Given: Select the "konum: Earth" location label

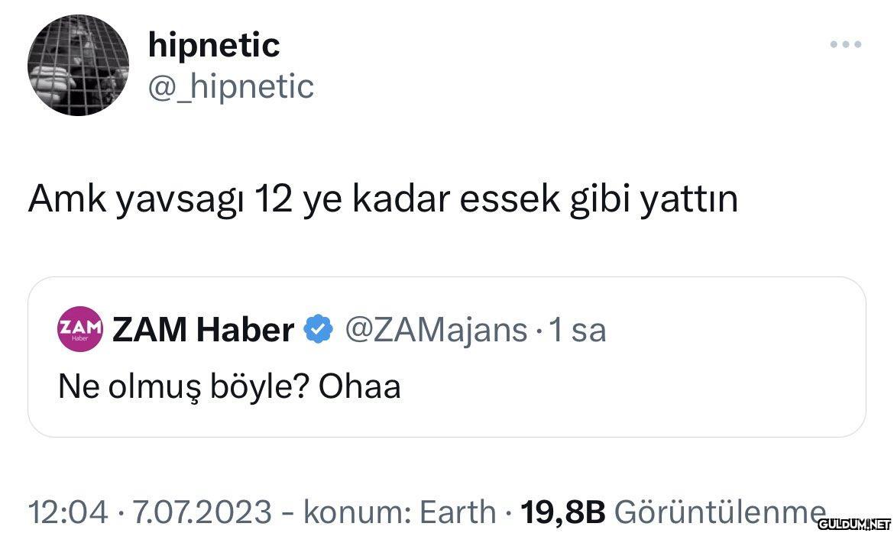Looking at the screenshot, I should pos(400,511).
